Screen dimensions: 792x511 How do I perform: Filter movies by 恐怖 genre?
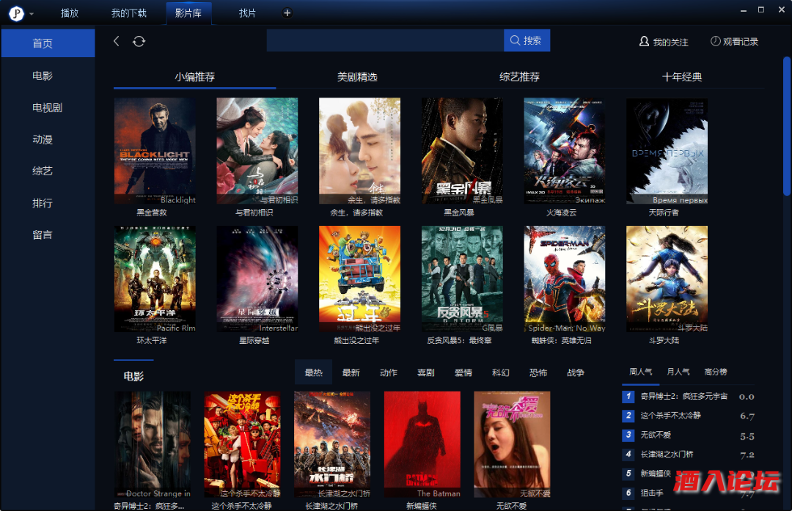[538, 372]
